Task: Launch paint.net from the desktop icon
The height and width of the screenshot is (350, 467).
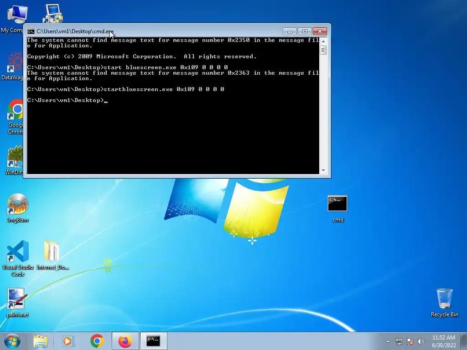Action: point(17,303)
